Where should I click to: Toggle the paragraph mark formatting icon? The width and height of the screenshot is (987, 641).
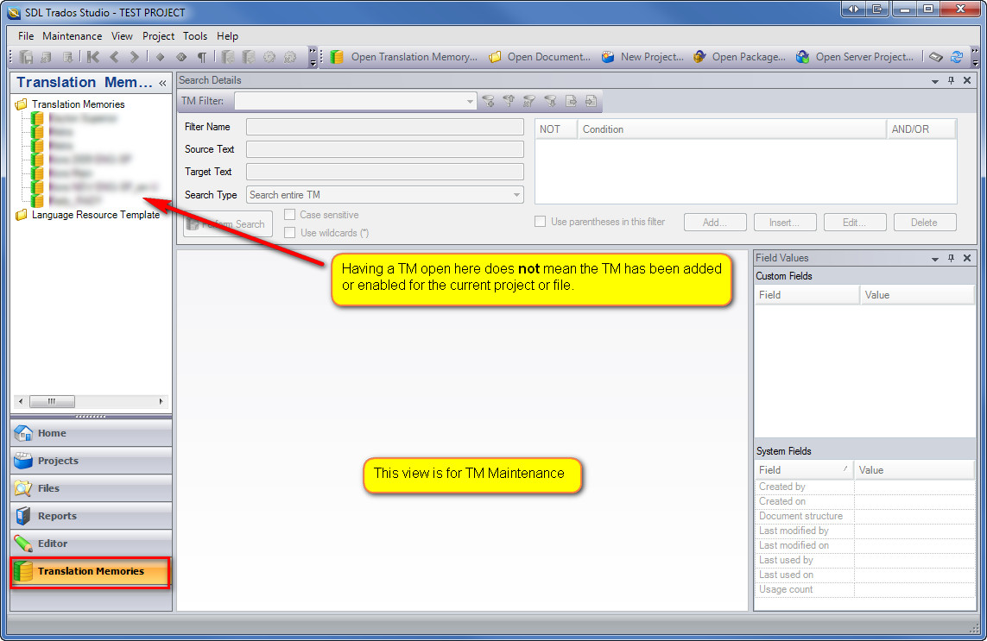[x=202, y=57]
